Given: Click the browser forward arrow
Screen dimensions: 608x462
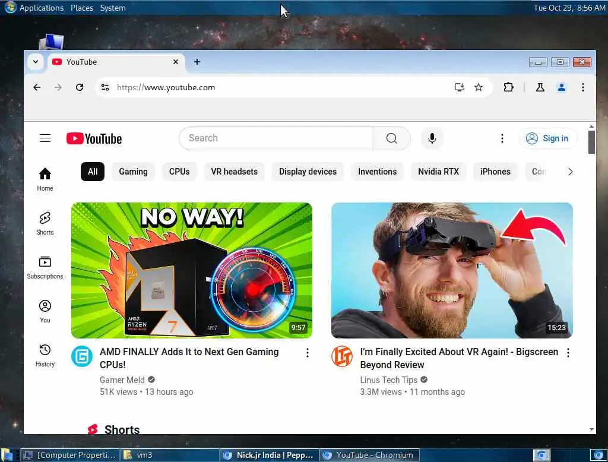Looking at the screenshot, I should click(x=58, y=87).
